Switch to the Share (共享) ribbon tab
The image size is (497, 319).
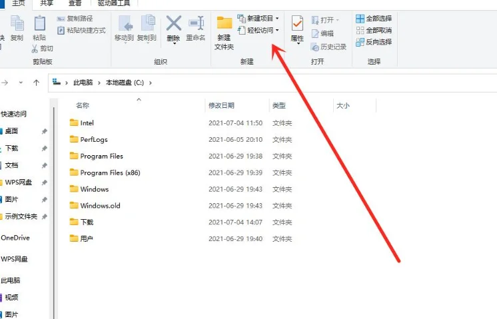pyautogui.click(x=46, y=3)
